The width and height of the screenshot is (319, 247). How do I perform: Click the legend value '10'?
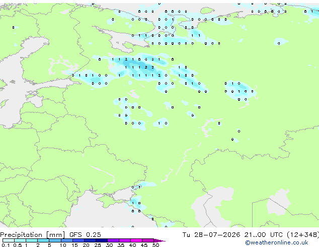[x=63, y=245]
